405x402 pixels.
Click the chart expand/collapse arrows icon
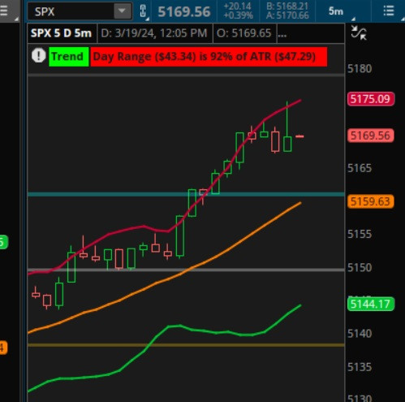[x=359, y=33]
